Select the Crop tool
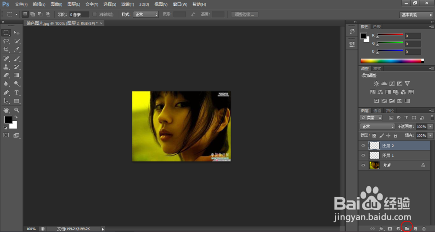 click(x=6, y=50)
